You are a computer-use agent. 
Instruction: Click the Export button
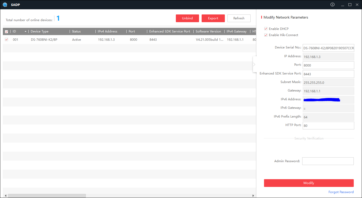pos(213,18)
